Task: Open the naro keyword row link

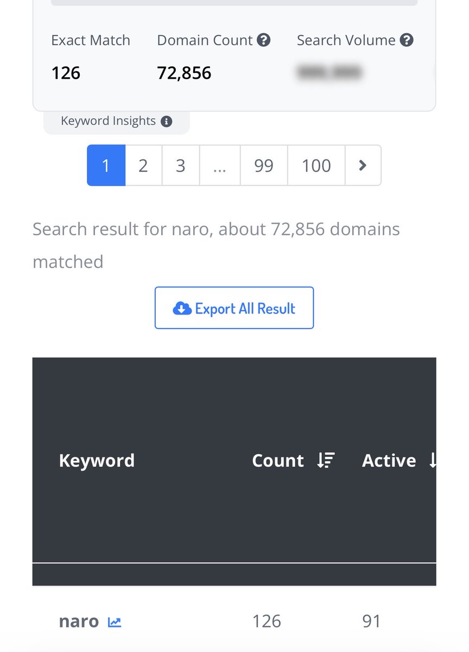Action: click(79, 622)
